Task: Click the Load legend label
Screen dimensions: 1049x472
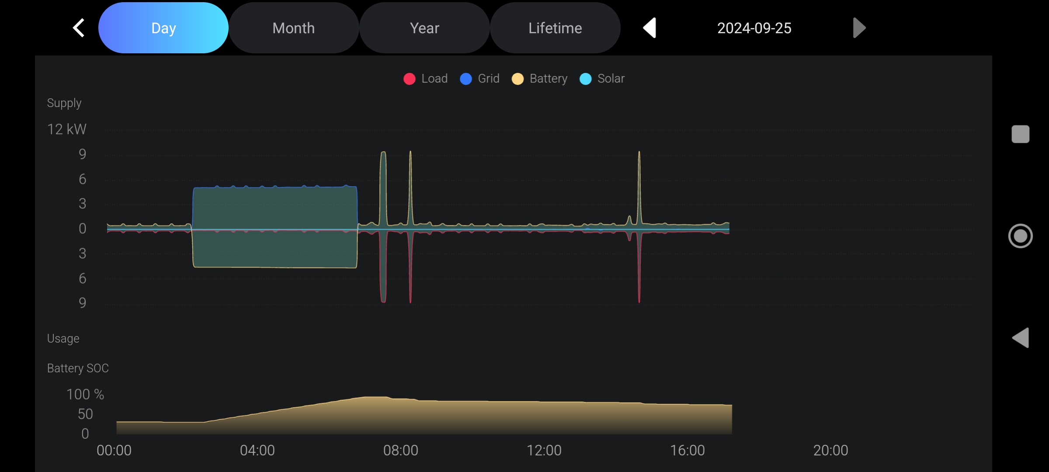Action: tap(434, 79)
